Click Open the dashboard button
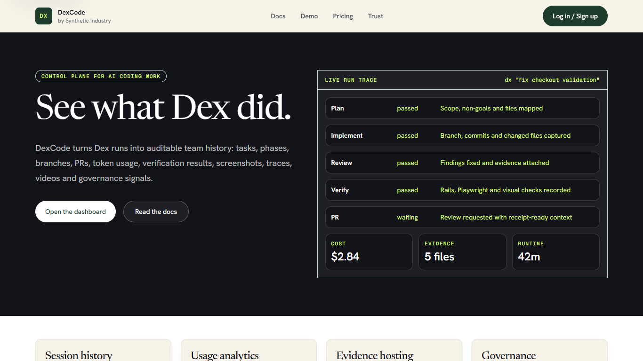The width and height of the screenshot is (643, 361). tap(75, 212)
